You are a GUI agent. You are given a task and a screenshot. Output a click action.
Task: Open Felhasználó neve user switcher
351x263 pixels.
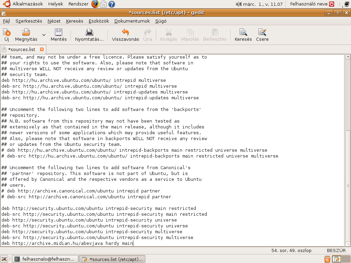coord(309,4)
